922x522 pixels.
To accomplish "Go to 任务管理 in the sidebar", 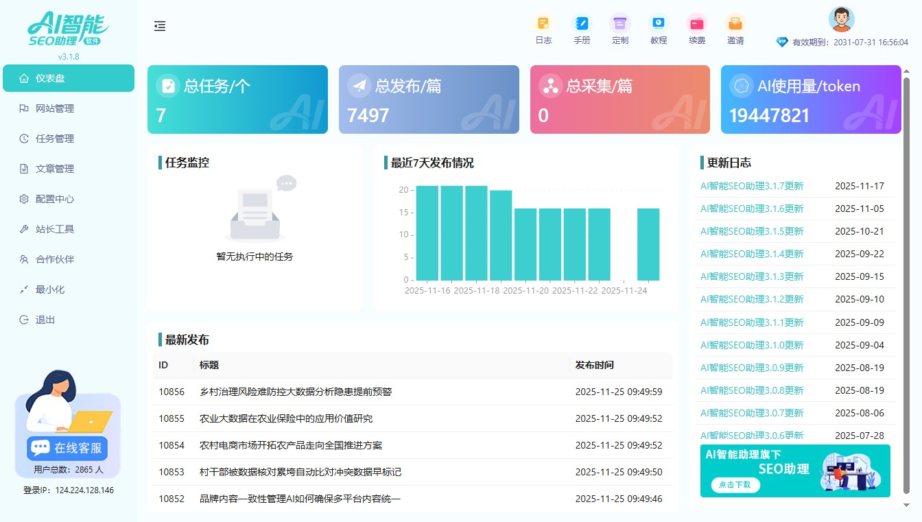I will click(x=55, y=139).
